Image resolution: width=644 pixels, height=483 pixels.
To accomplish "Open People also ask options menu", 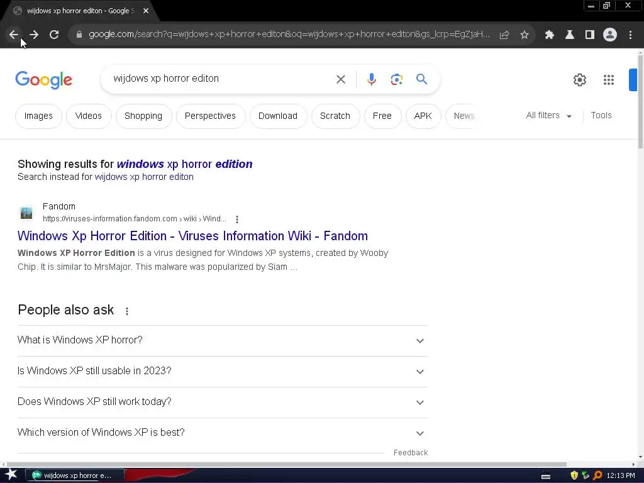I will [127, 311].
